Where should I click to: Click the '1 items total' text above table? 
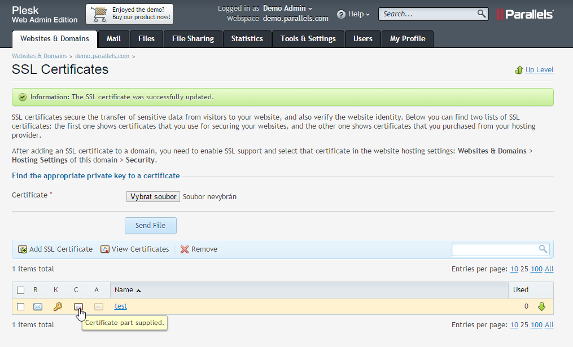click(x=33, y=269)
